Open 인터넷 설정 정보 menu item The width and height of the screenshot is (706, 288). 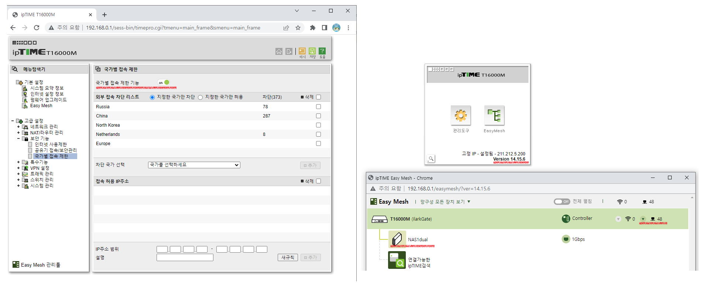click(47, 94)
